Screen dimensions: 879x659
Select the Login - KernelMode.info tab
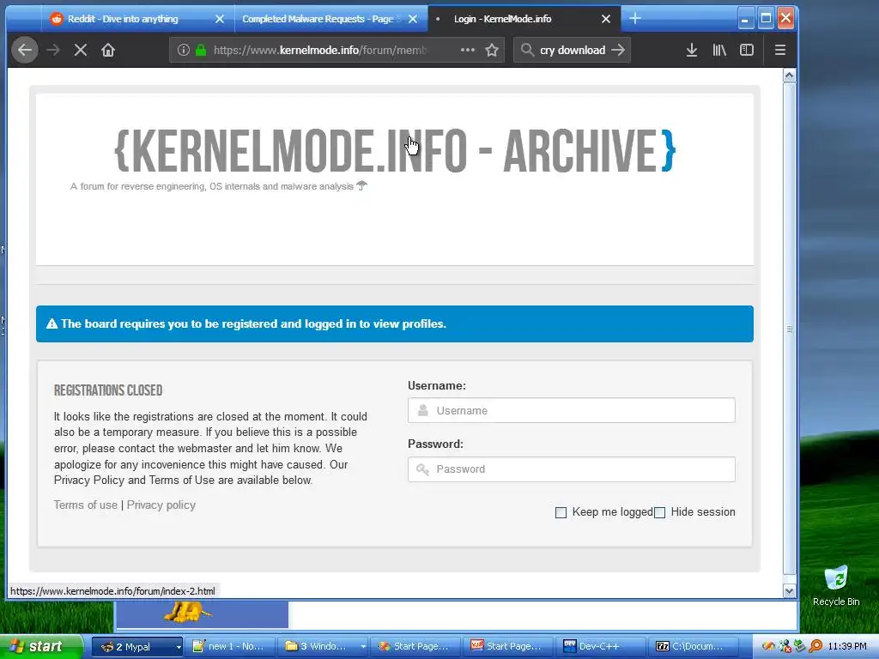tap(502, 19)
